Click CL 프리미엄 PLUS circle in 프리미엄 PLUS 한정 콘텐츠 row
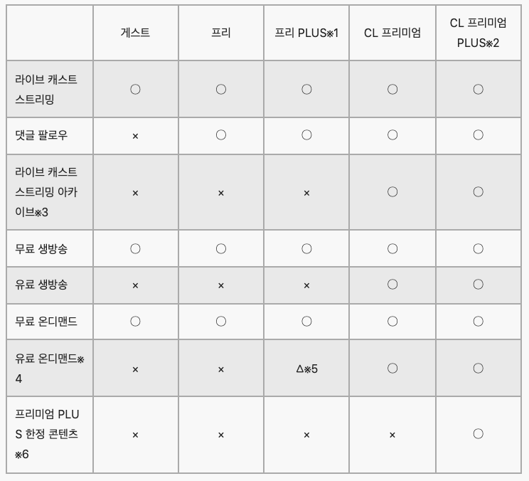 [x=478, y=434]
